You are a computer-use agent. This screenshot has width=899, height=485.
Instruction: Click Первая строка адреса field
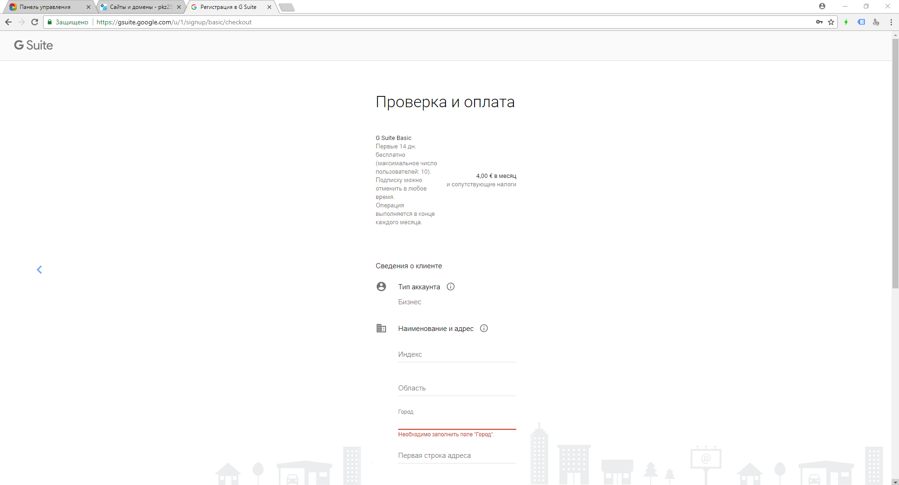(x=457, y=456)
